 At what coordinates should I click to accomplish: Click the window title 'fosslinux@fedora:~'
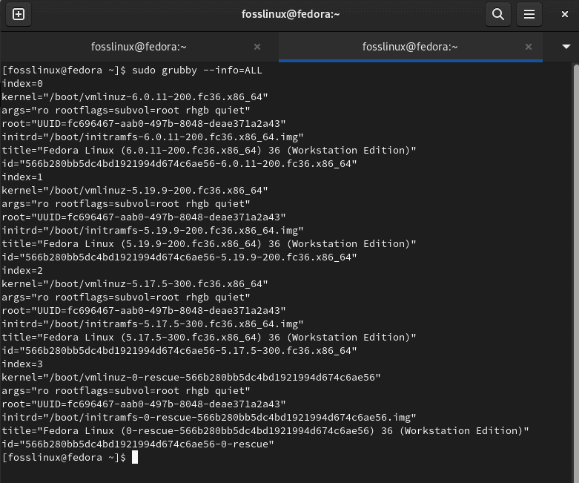(x=290, y=14)
